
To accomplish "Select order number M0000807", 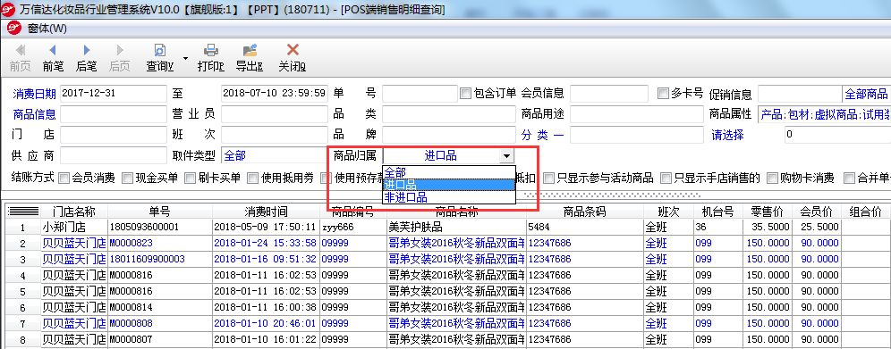I will [159, 339].
